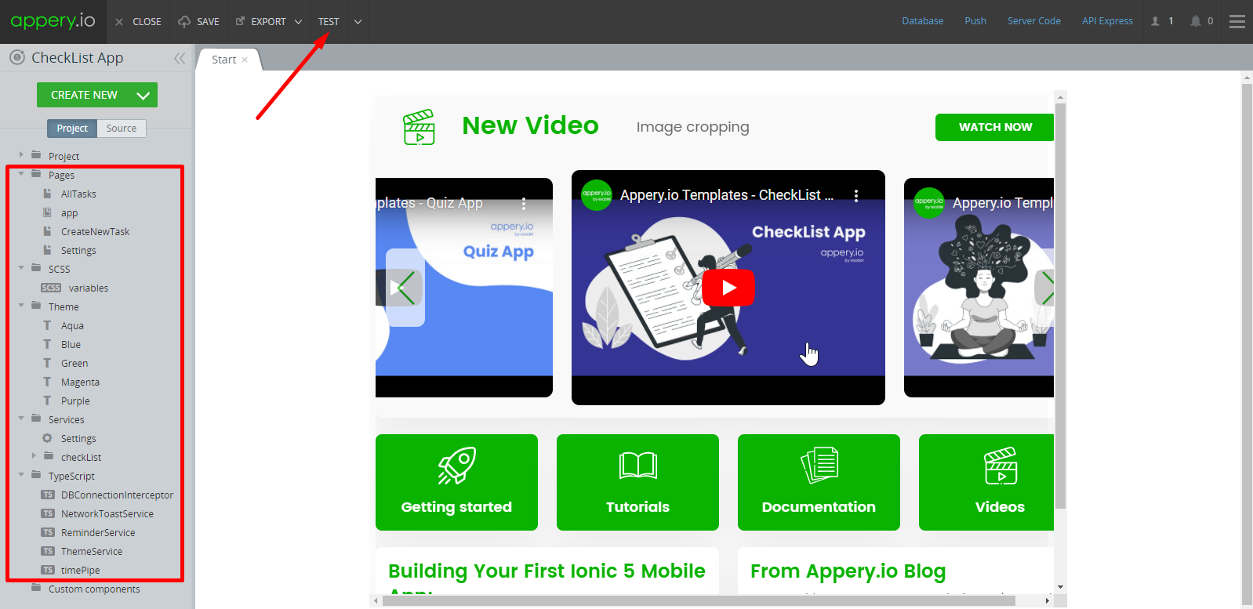The image size is (1253, 609).
Task: Collapse the Theme folder
Action: coord(21,306)
